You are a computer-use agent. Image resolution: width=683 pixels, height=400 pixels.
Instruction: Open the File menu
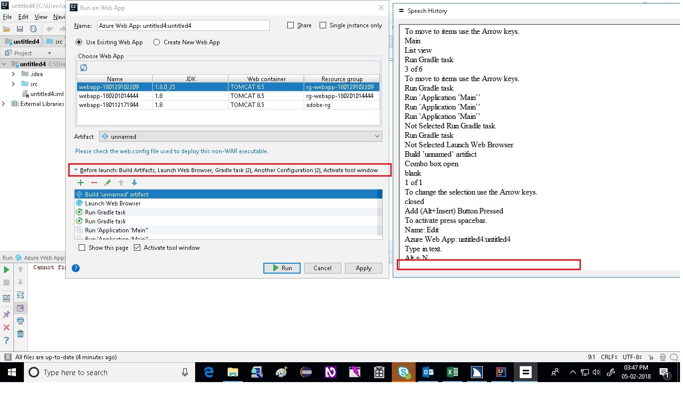[7, 16]
